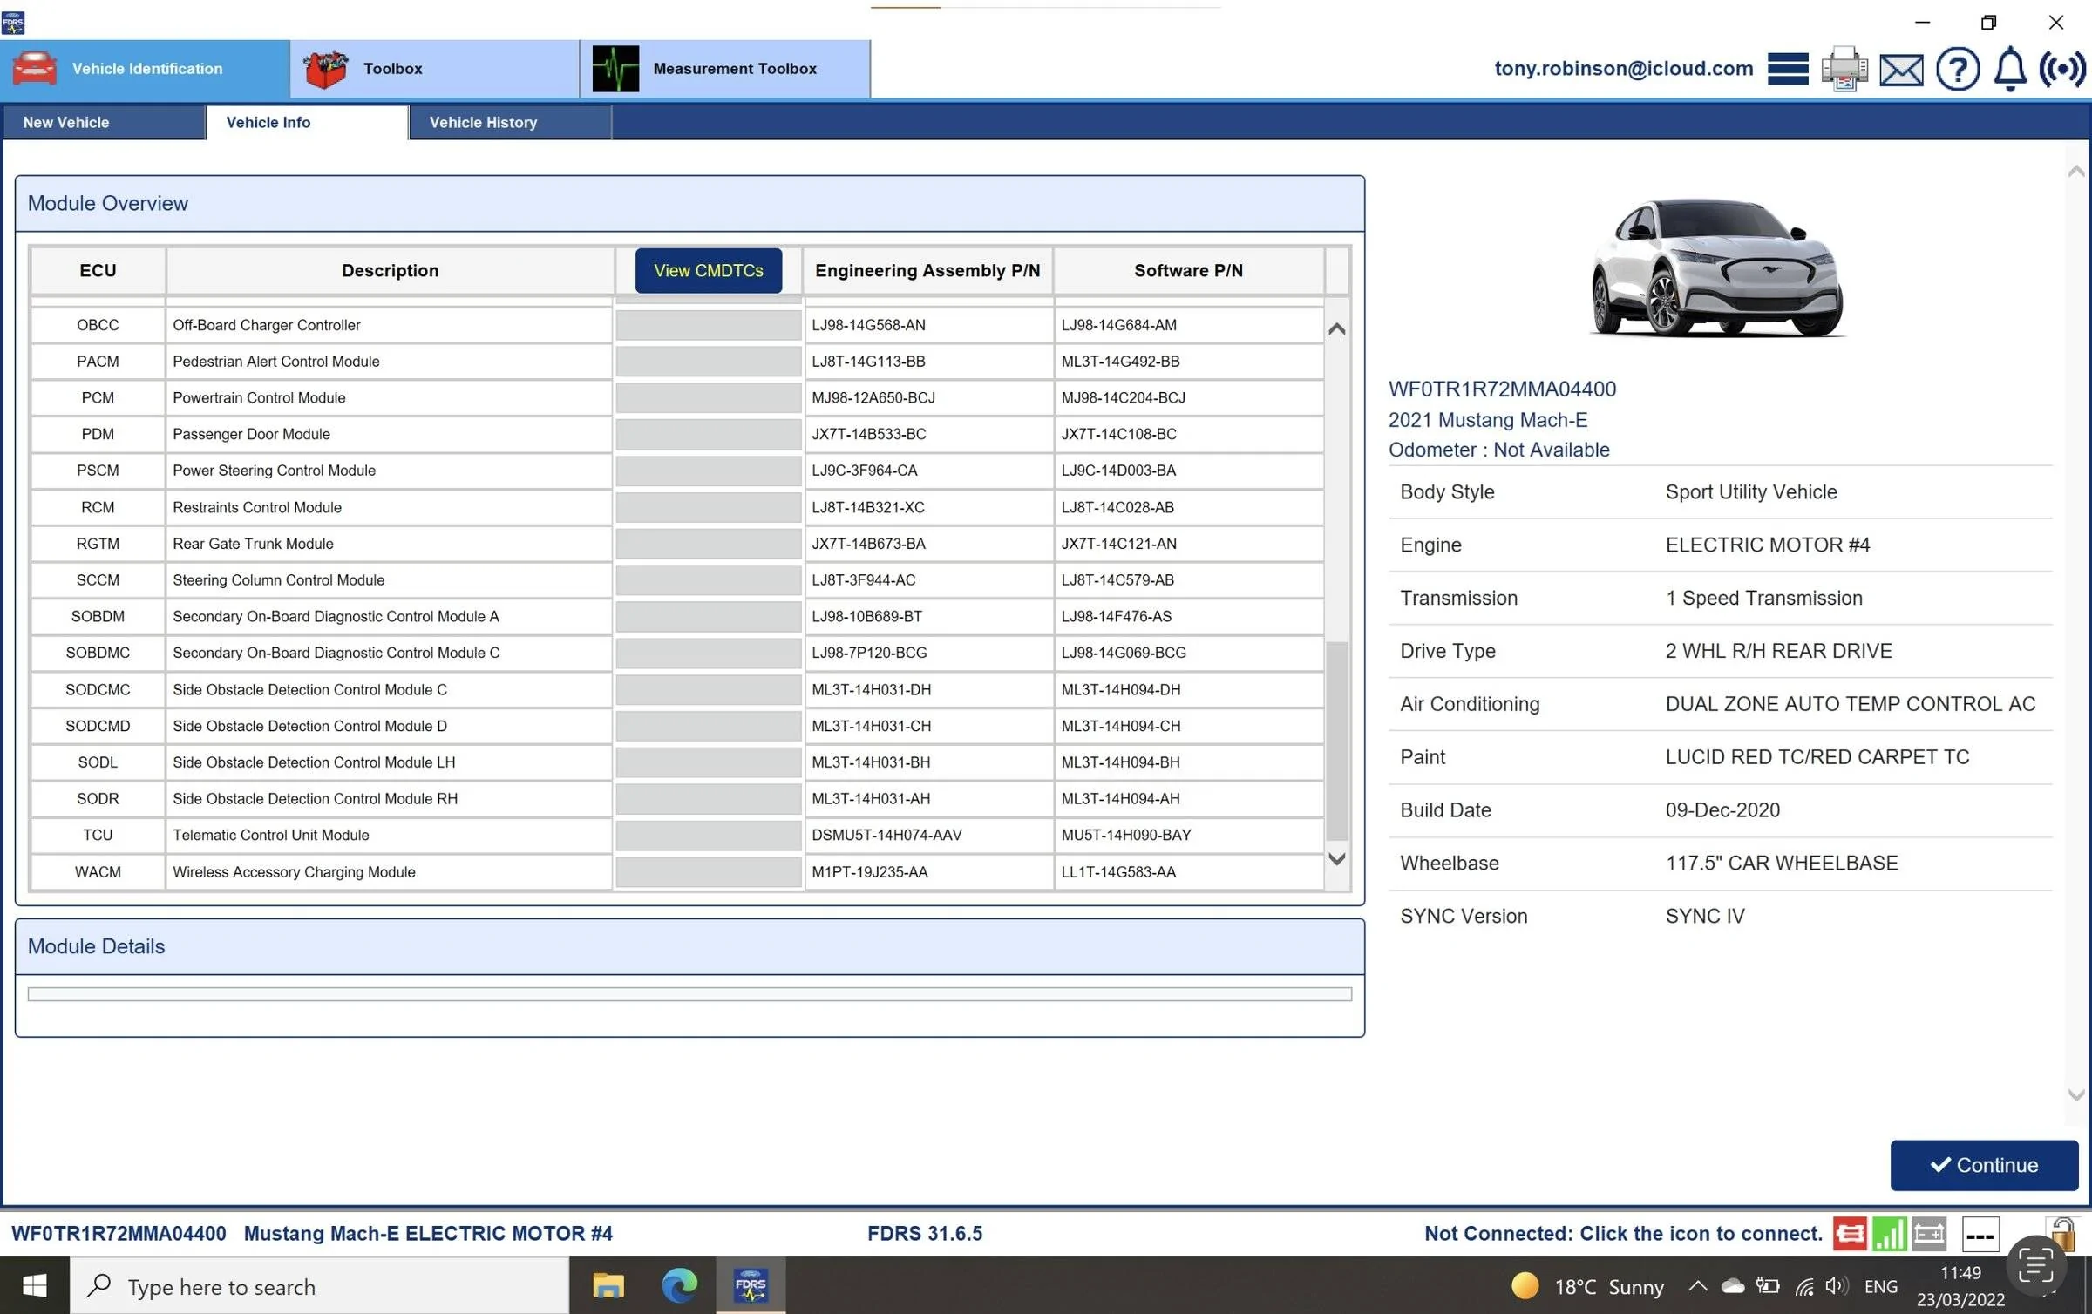The height and width of the screenshot is (1314, 2092).
Task: Click the Mustang Mach-E vehicle image
Action: (x=1717, y=268)
